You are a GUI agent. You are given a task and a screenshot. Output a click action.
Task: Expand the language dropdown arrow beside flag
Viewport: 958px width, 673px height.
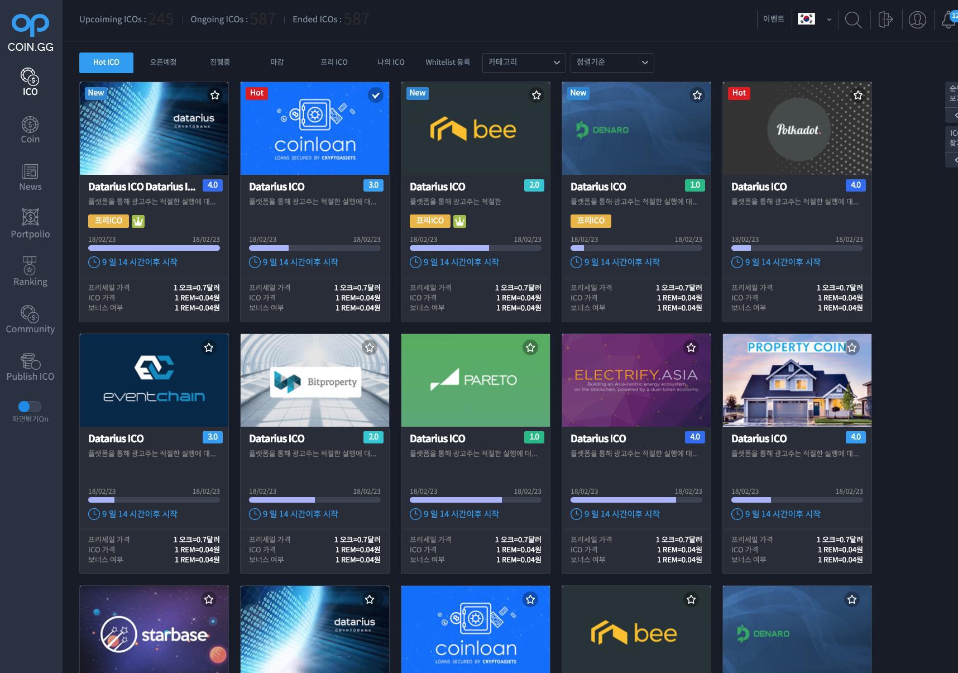coord(829,20)
